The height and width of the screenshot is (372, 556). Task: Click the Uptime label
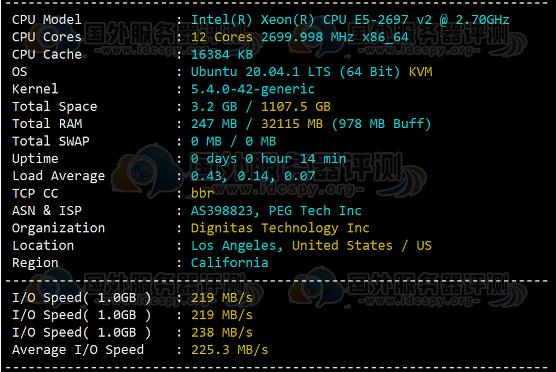pos(35,159)
